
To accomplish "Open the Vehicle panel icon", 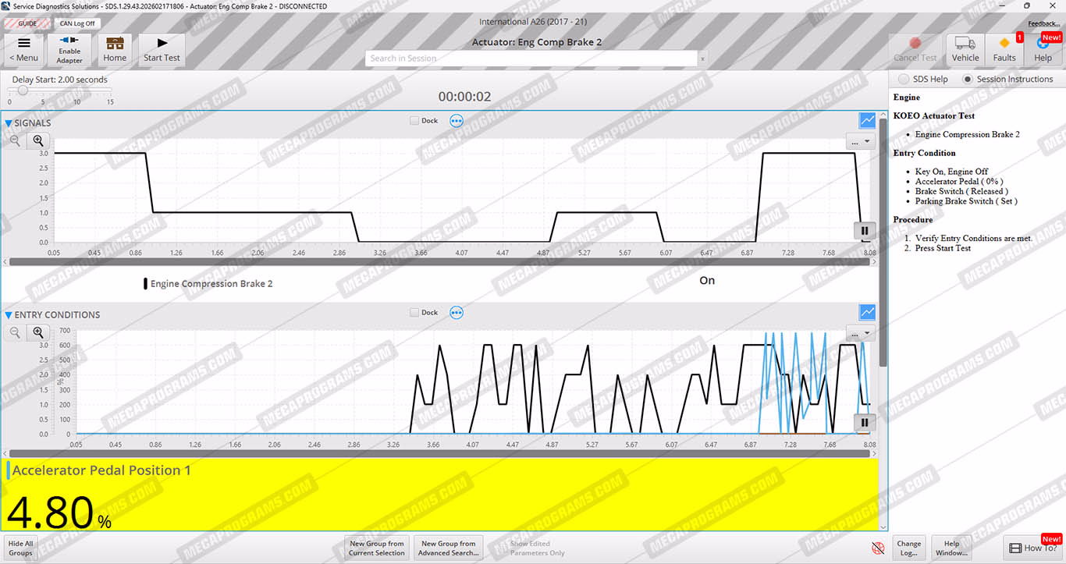I will tap(965, 49).
